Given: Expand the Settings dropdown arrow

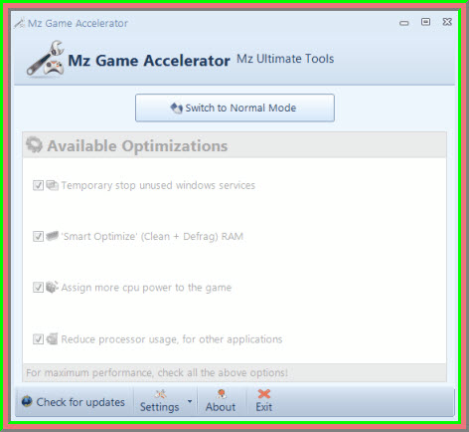Looking at the screenshot, I should click(x=190, y=401).
